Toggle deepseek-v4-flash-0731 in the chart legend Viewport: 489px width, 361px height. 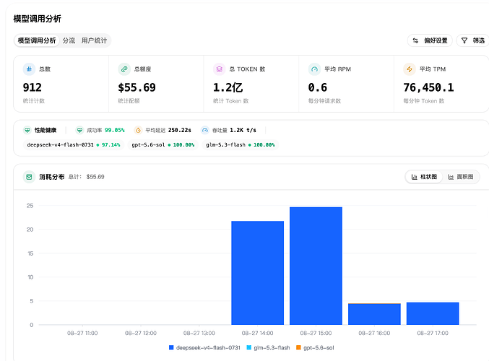click(204, 347)
